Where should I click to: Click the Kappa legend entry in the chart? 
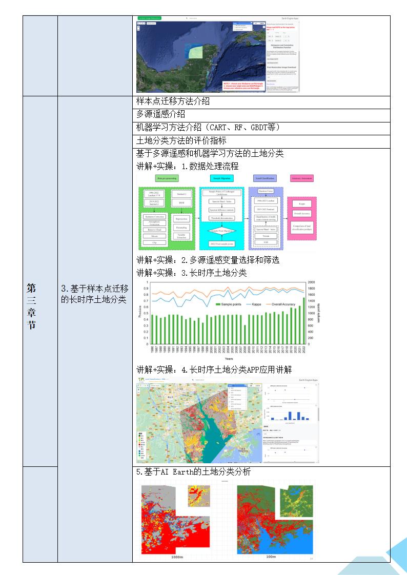point(254,304)
